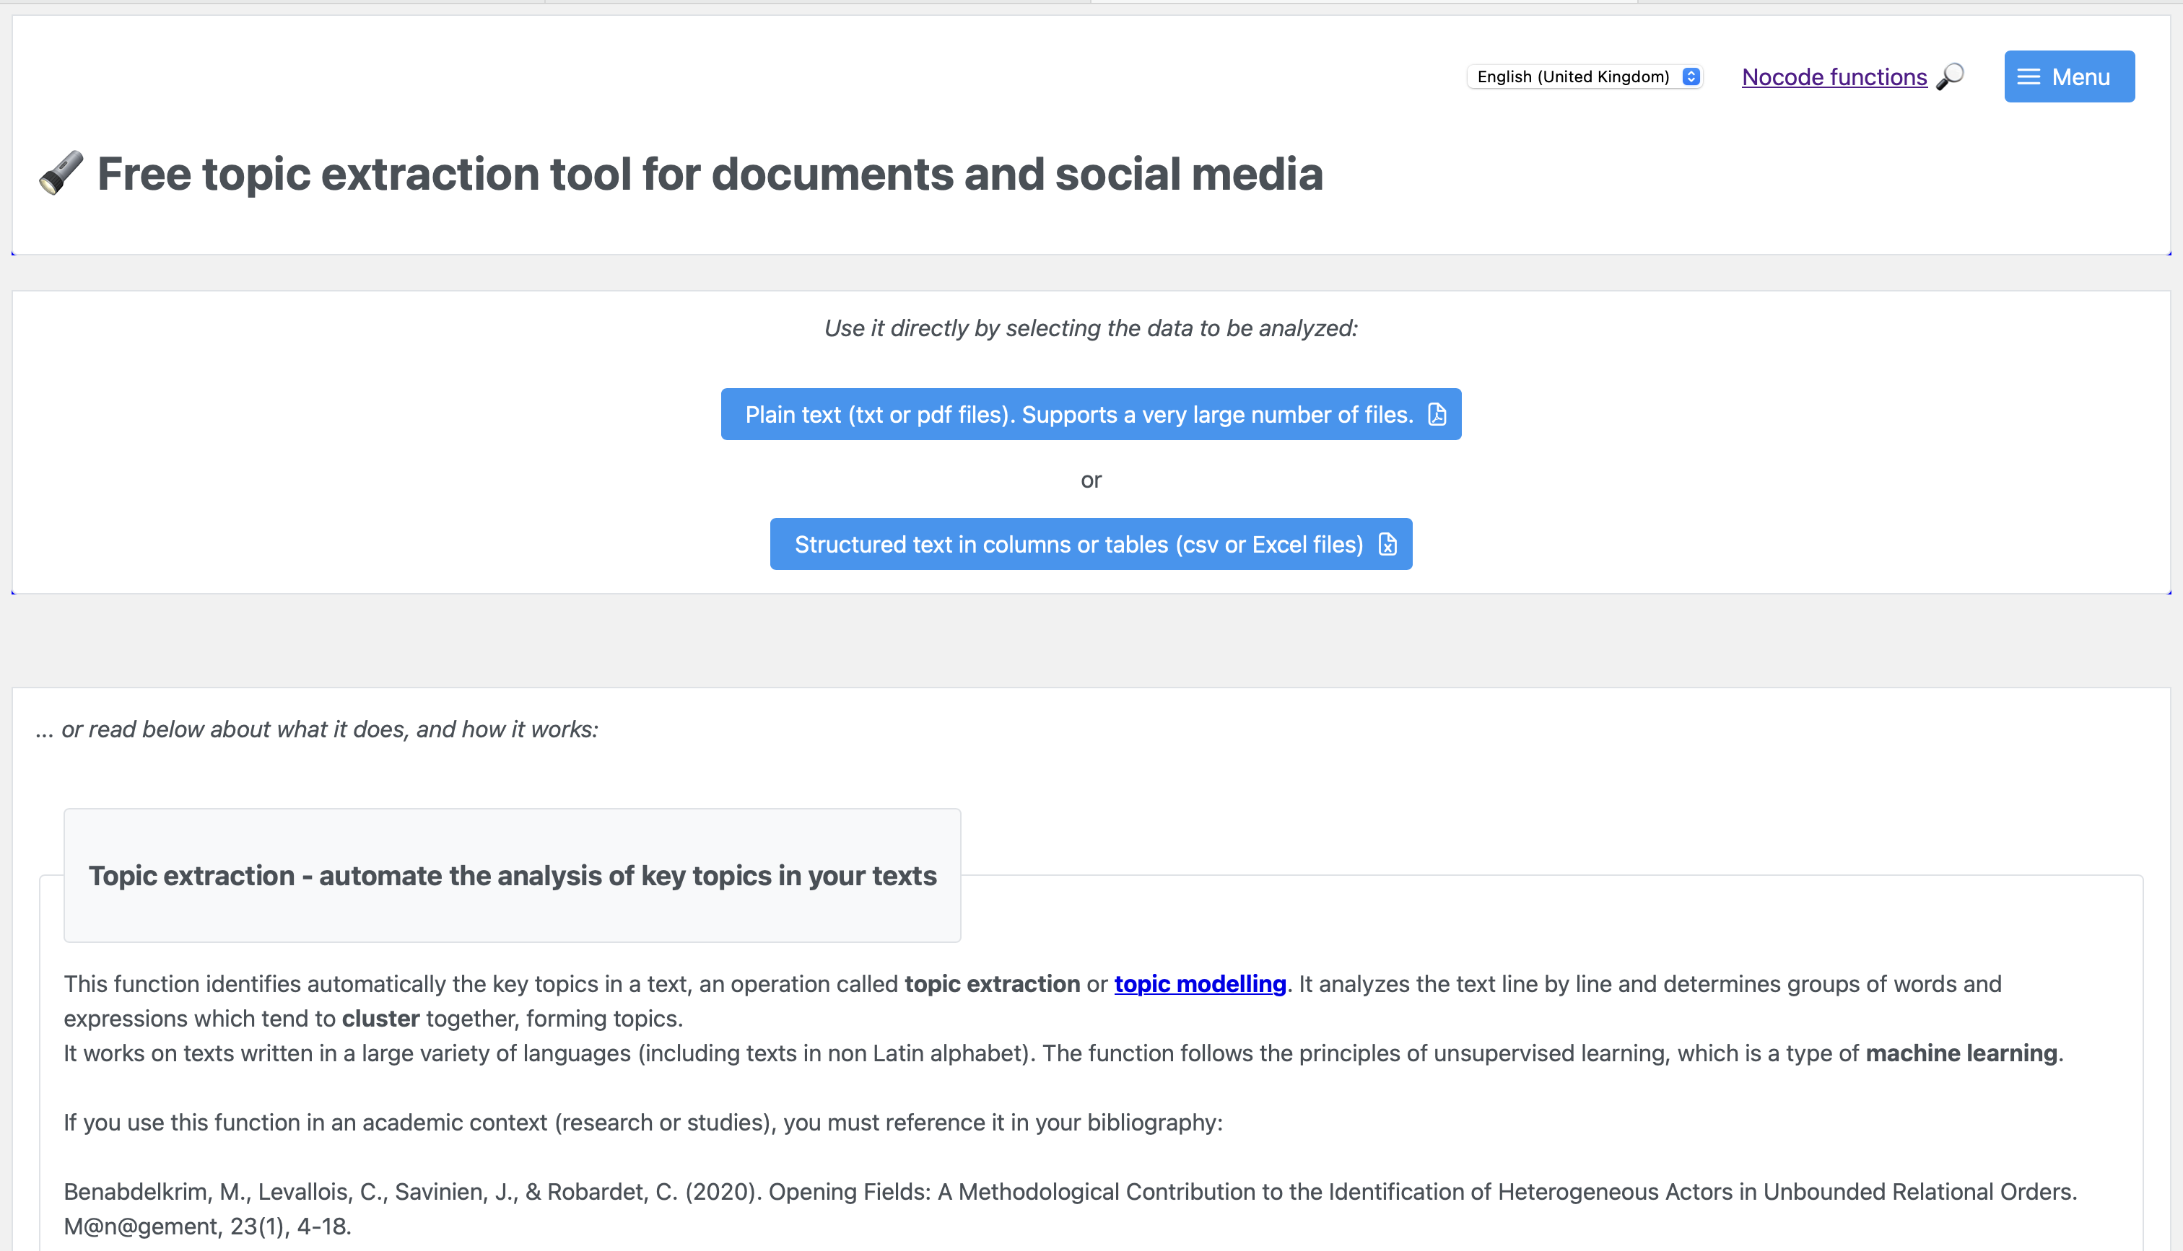Click the 'or' separator between the two buttons
This screenshot has width=2183, height=1251.
coord(1091,480)
